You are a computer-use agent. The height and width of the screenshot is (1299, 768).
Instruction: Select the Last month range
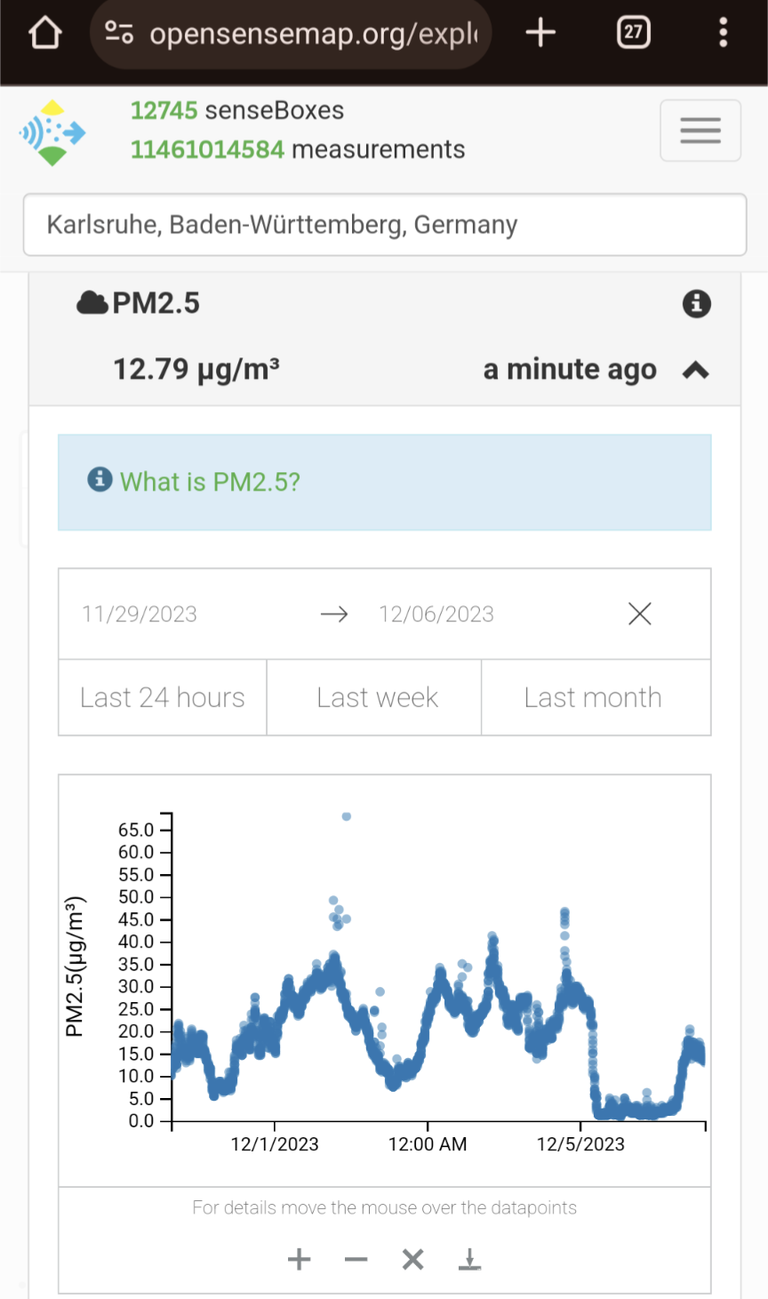pos(593,698)
